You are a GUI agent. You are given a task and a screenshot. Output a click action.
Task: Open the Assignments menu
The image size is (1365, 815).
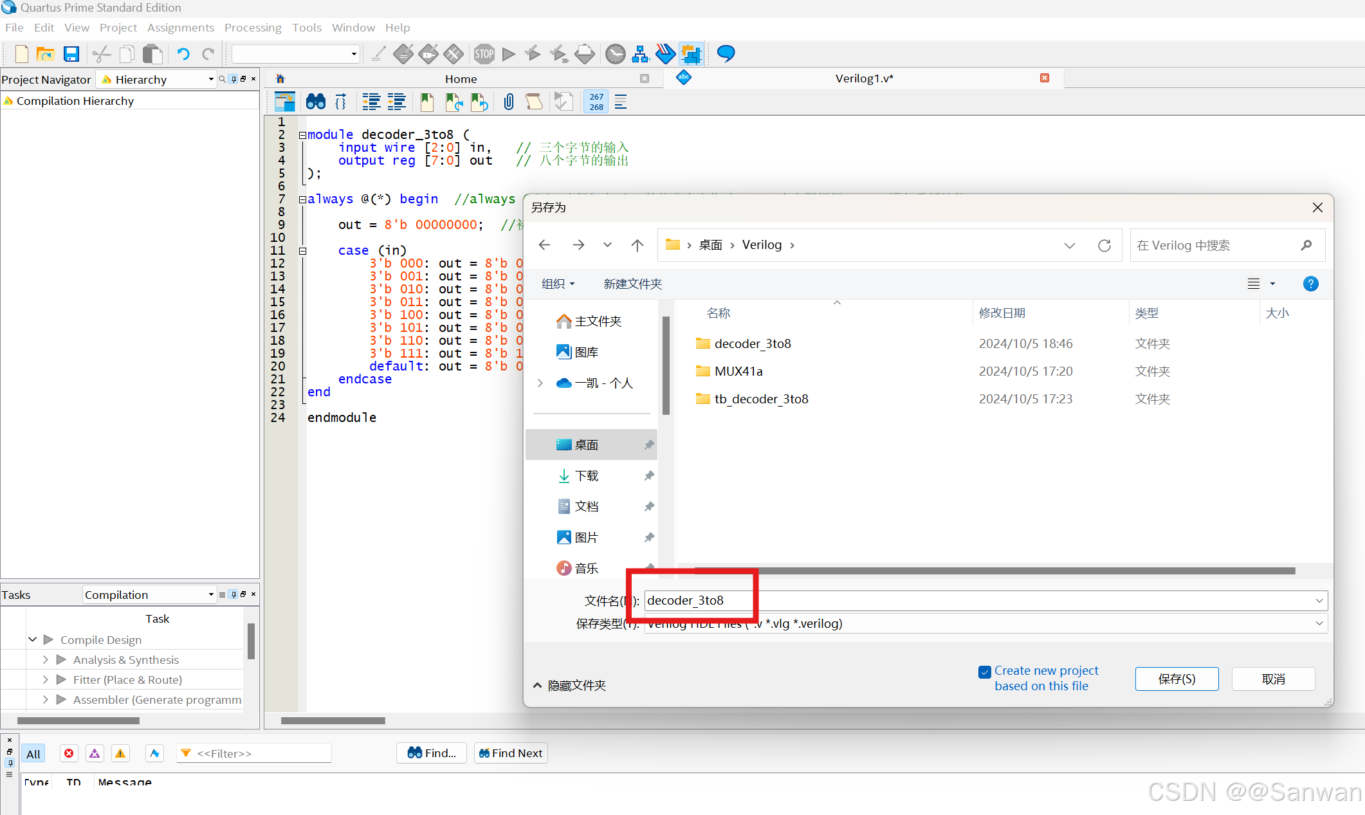(180, 28)
